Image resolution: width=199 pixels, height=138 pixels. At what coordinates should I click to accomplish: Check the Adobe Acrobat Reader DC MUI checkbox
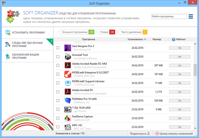click(x=58, y=65)
